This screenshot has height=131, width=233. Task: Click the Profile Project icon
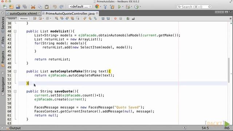137,7
